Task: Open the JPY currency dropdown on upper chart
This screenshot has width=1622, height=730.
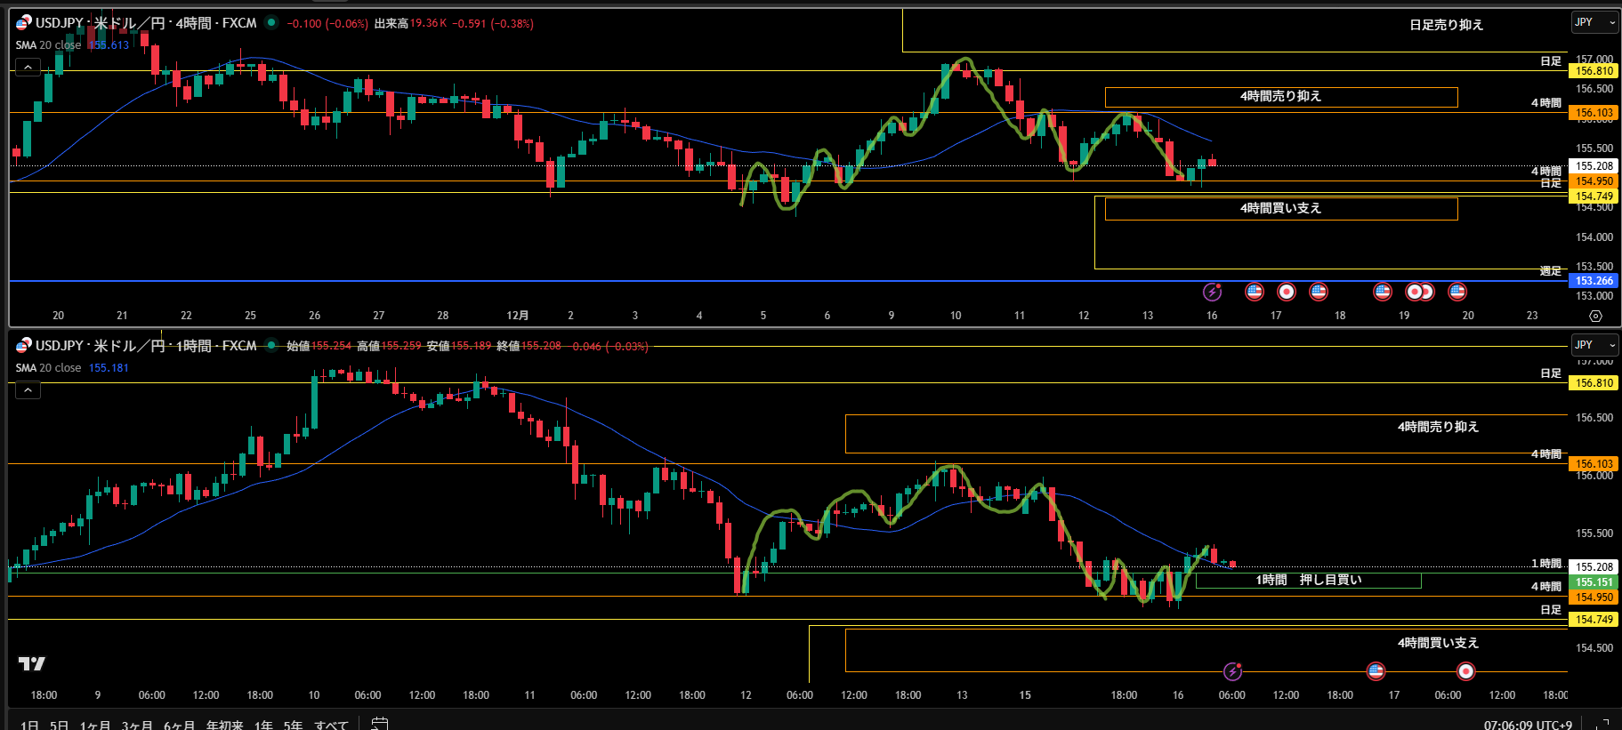Action: pyautogui.click(x=1594, y=22)
